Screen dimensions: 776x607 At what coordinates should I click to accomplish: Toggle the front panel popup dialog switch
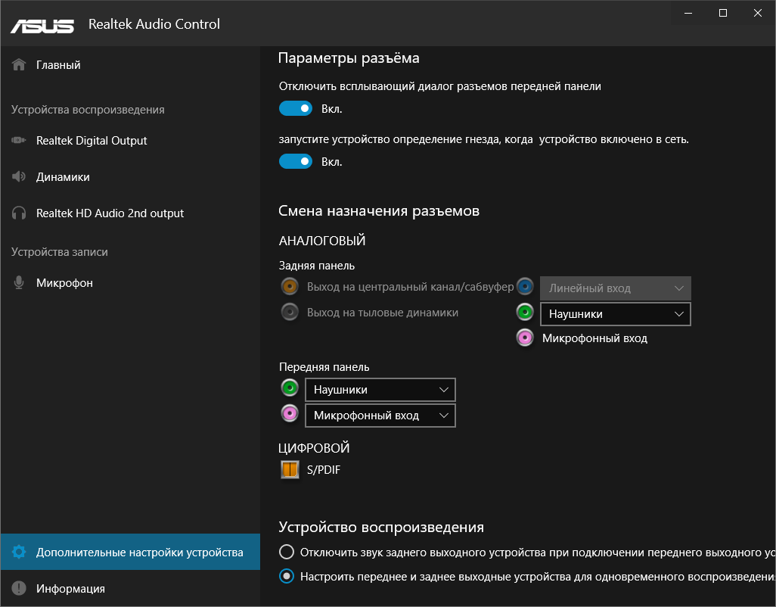pyautogui.click(x=296, y=108)
